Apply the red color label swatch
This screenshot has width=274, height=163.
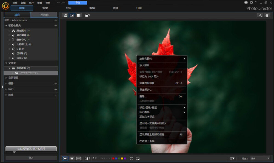pos(113,158)
